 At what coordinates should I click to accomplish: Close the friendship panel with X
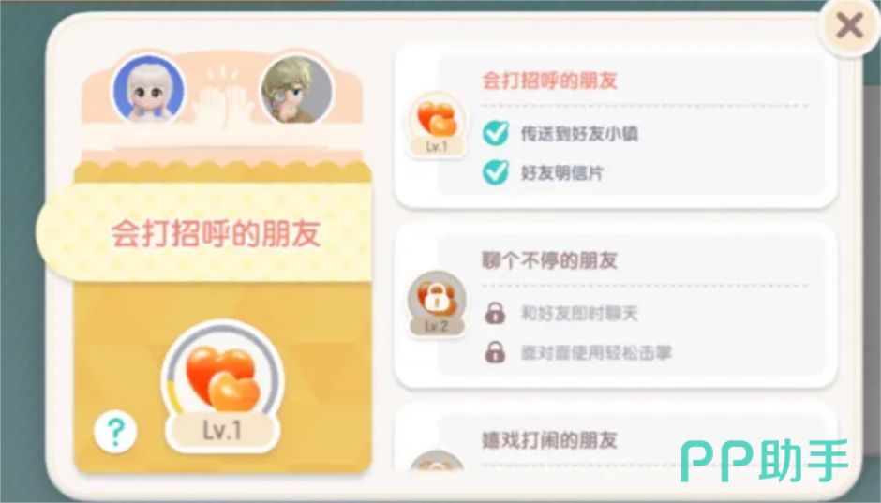[849, 26]
